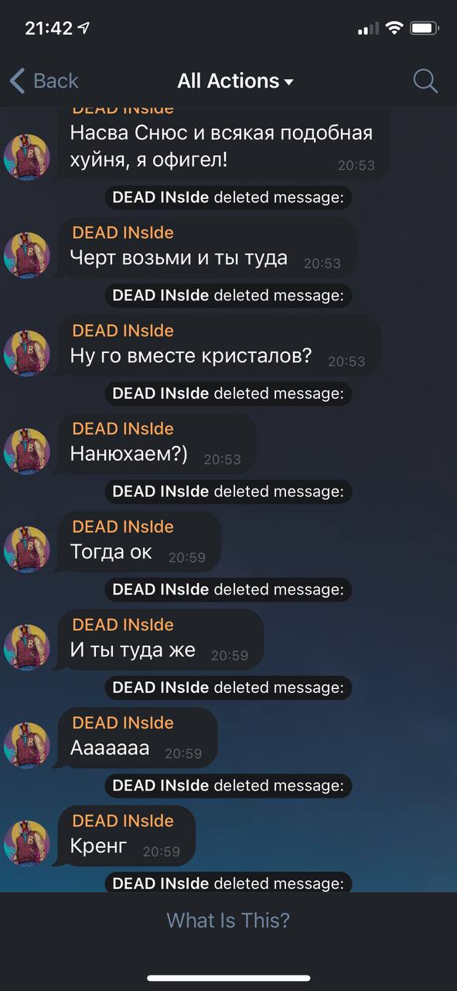Screen dimensions: 457x991
Task: Tap the Wi-Fi status bar icon
Action: pyautogui.click(x=395, y=28)
